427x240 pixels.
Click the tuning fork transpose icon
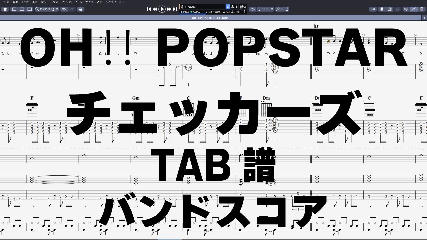coord(280,9)
